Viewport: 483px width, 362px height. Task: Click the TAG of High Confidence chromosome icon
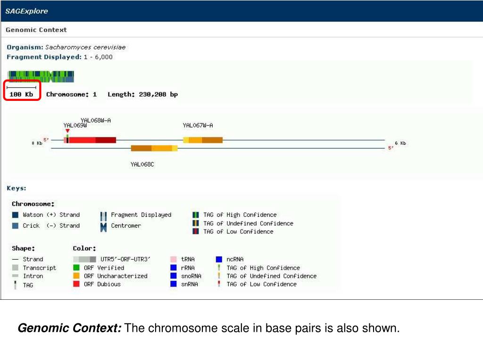196,215
